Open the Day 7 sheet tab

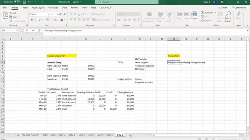tap(110, 135)
